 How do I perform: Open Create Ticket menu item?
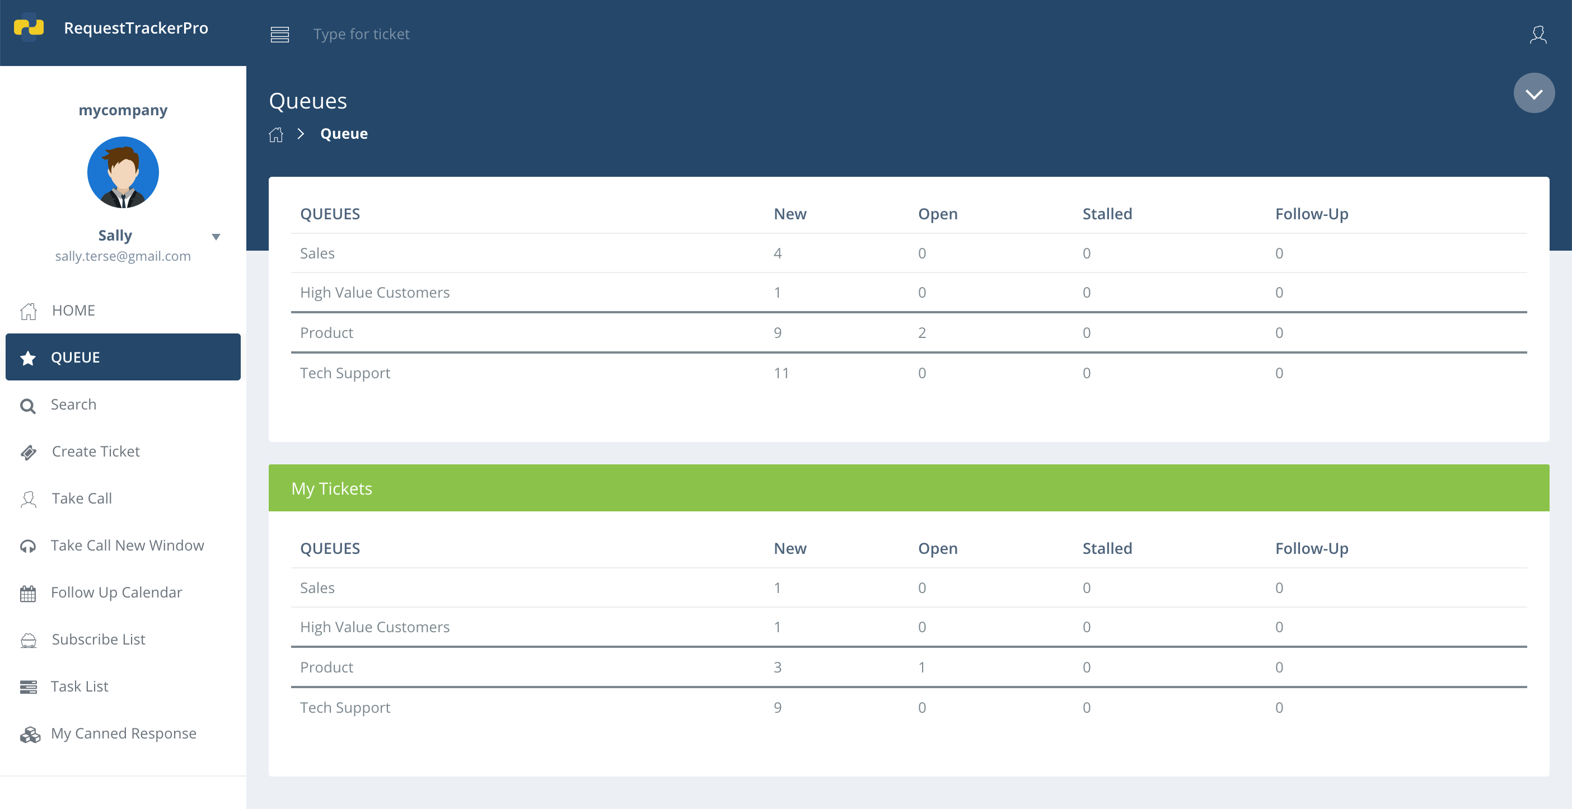(x=123, y=451)
